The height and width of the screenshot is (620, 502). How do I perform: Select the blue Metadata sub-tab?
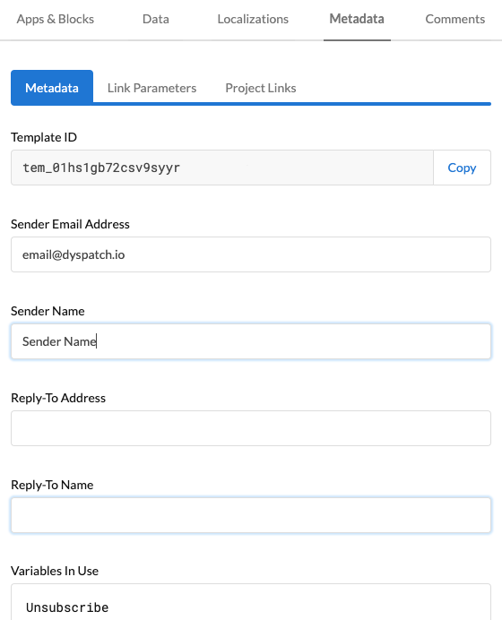pos(52,88)
